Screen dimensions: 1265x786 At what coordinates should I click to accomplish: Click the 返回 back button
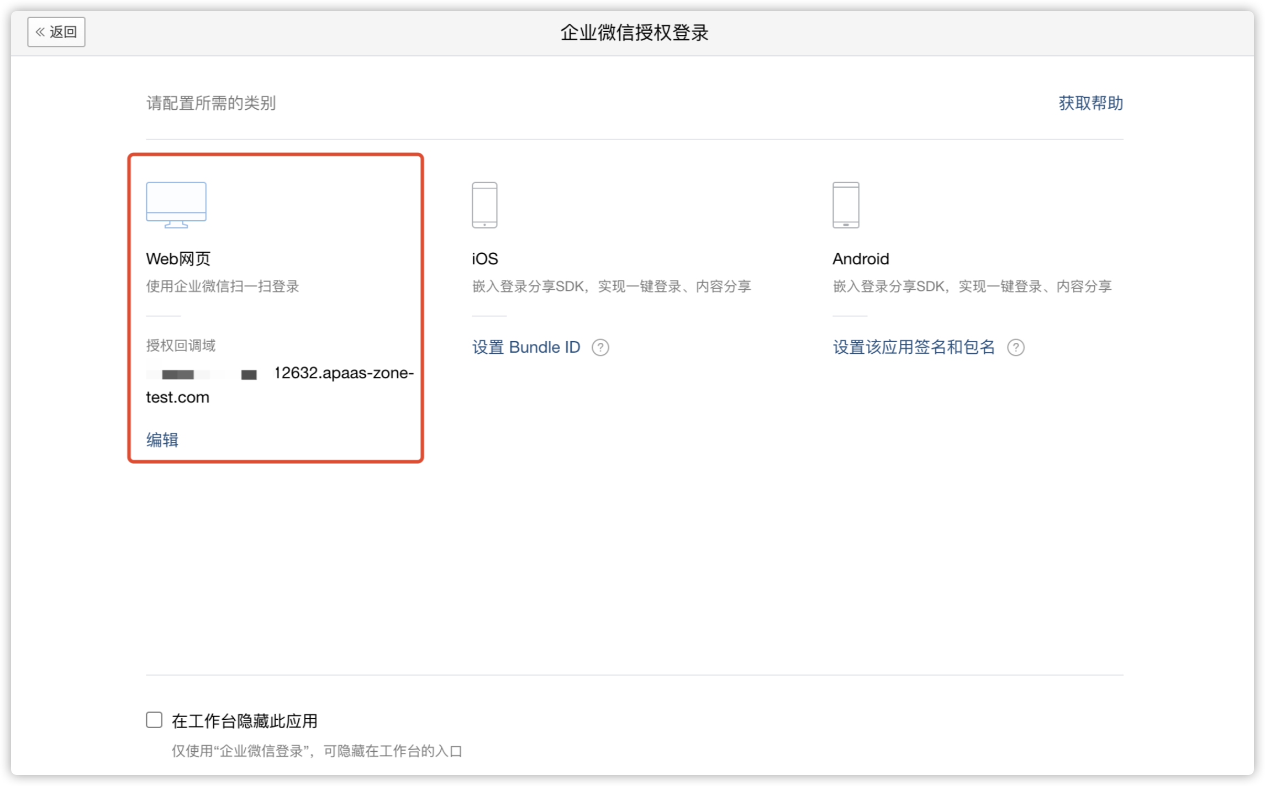point(56,32)
